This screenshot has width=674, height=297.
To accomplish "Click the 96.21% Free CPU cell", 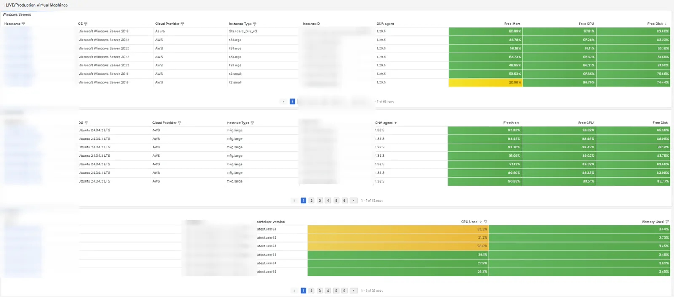I will pos(559,66).
